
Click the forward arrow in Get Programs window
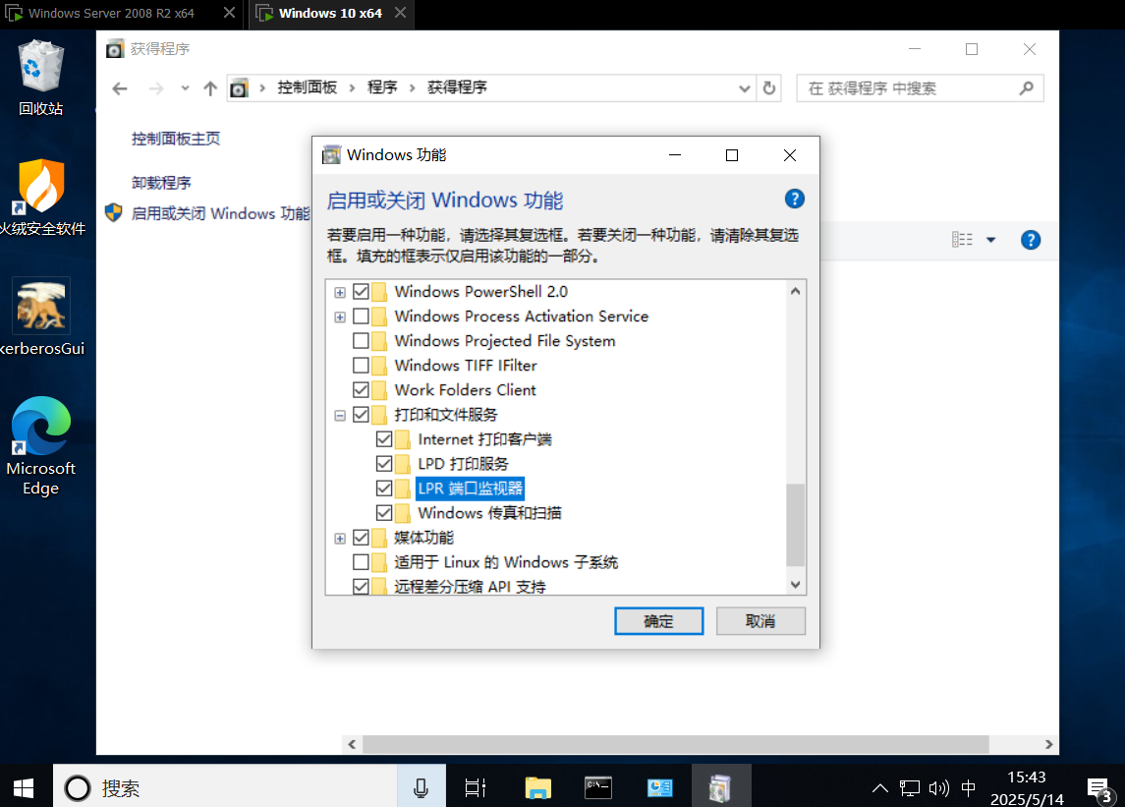point(155,88)
